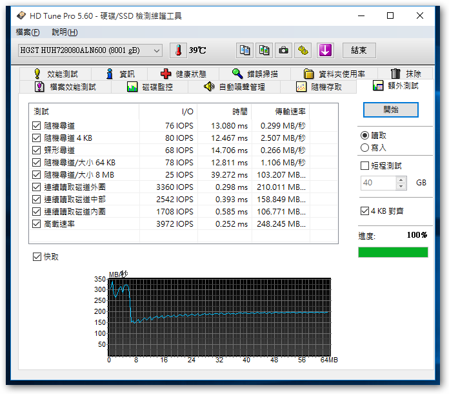This screenshot has width=449, height=394.
Task: Open the 說明 menu
Action: 65,32
